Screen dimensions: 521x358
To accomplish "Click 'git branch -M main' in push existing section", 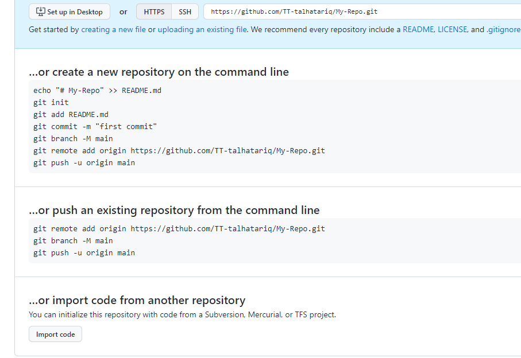I will [x=73, y=240].
